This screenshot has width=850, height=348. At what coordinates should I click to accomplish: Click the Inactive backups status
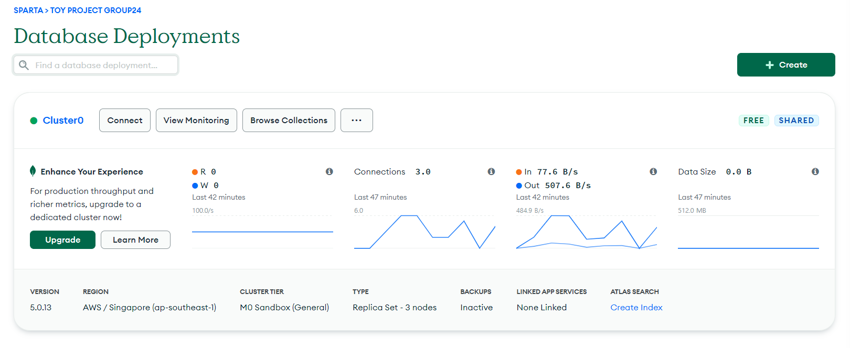click(476, 308)
